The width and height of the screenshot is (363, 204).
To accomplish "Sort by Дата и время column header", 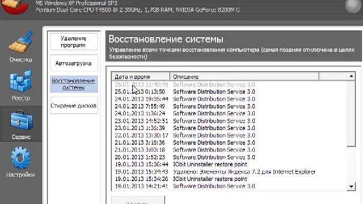I will coord(141,76).
